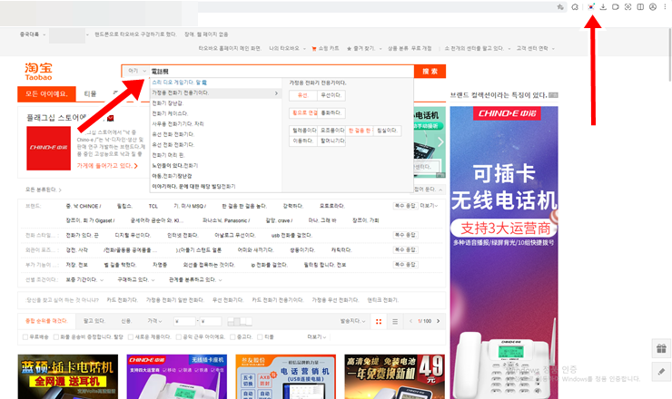
Task: Click the shopping cart icon in top bar
Action: 313,49
